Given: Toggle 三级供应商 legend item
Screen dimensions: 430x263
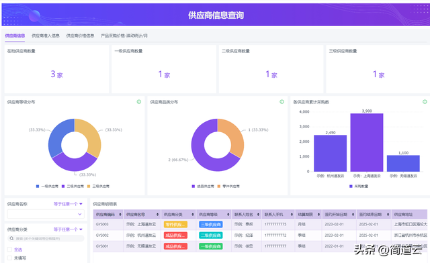Looking at the screenshot, I should 98,187.
